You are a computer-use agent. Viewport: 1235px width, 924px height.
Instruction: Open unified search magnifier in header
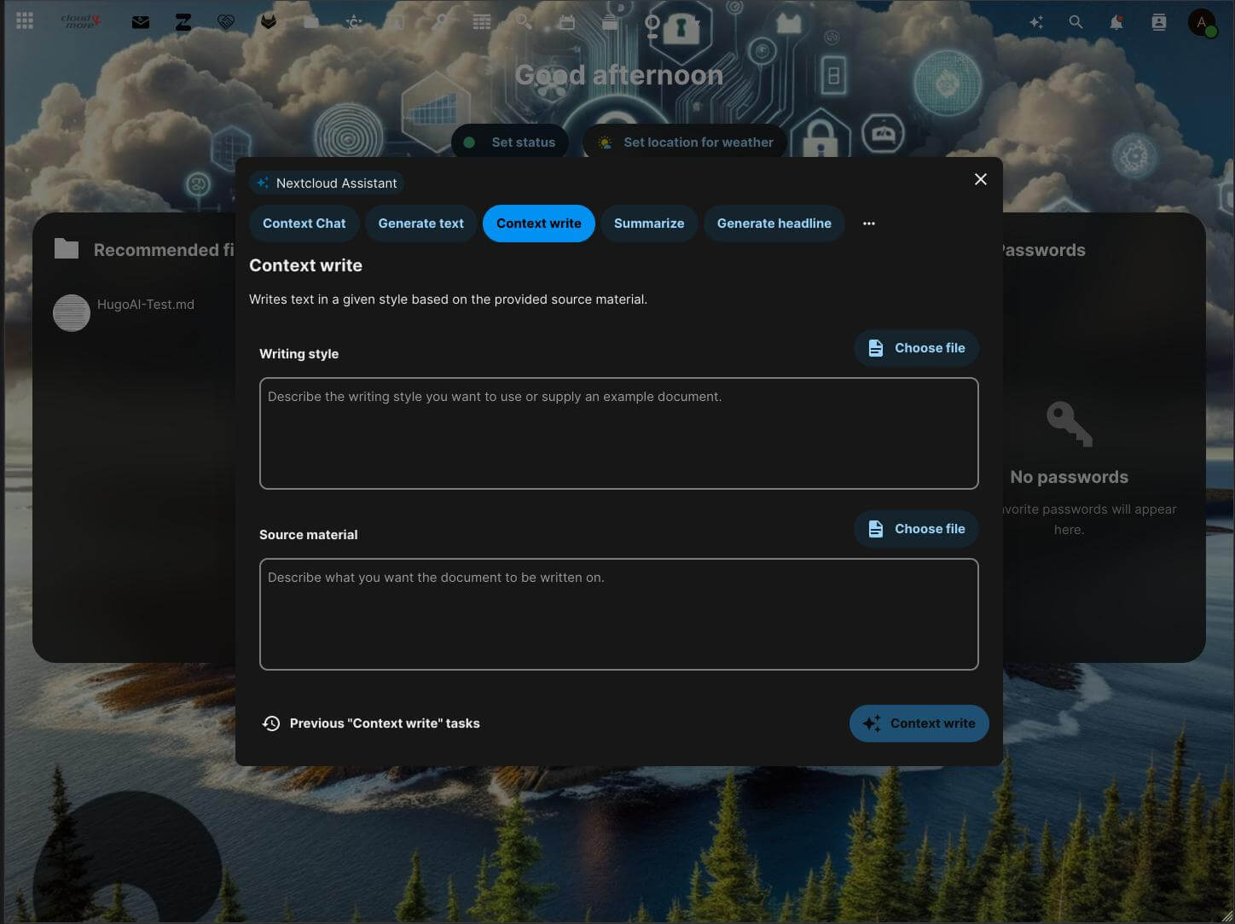coord(1076,22)
